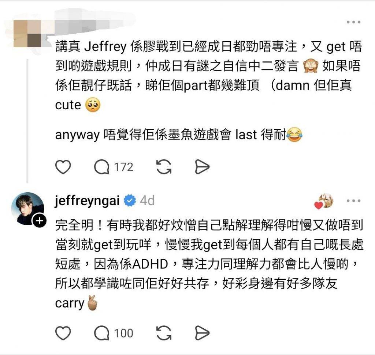Open the comment bubble icon on jeffreyngai's reply
Viewport: 375px width, 355px height.
pyautogui.click(x=102, y=333)
